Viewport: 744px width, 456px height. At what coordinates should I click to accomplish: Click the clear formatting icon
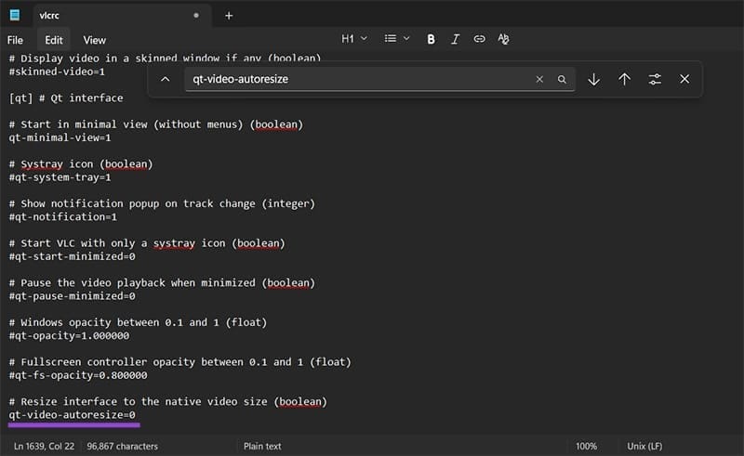pyautogui.click(x=503, y=39)
